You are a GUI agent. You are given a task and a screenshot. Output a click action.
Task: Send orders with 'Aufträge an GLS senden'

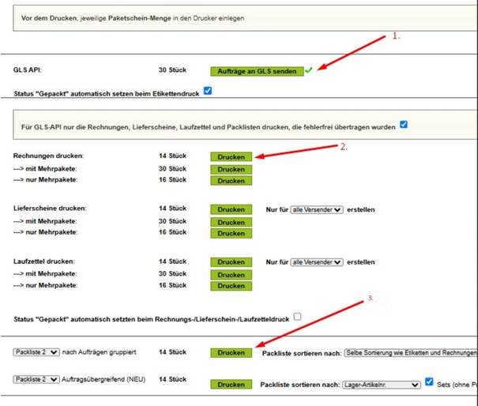pyautogui.click(x=257, y=71)
